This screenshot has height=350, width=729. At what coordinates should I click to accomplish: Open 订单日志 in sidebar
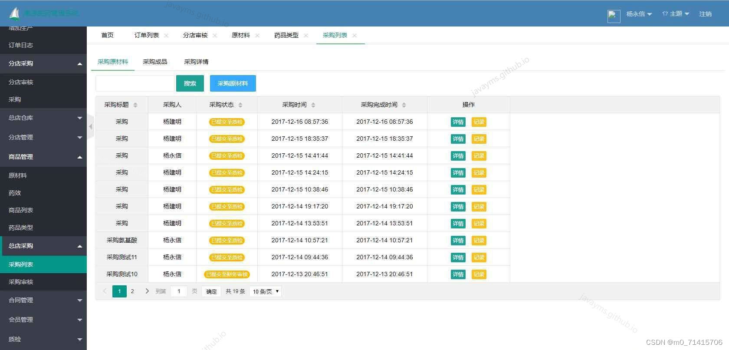point(43,45)
